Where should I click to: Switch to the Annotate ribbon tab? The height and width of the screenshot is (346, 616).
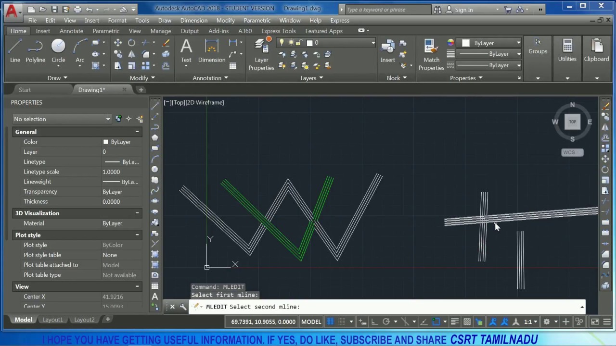tap(71, 31)
